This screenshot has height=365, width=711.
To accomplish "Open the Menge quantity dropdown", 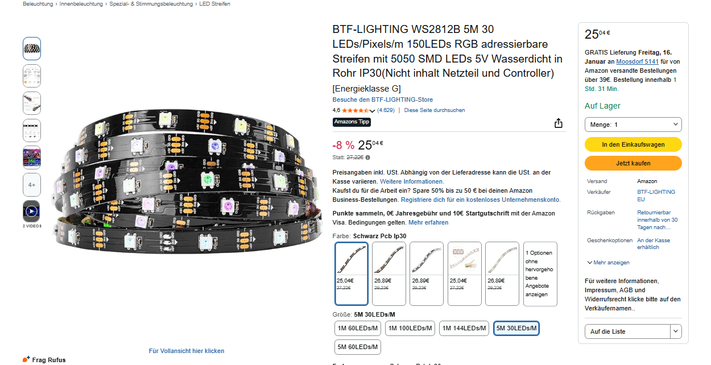I will (633, 125).
